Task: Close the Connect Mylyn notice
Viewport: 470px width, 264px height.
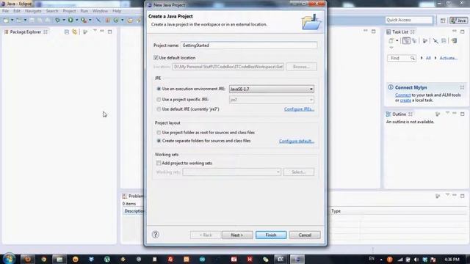Action: (x=462, y=87)
